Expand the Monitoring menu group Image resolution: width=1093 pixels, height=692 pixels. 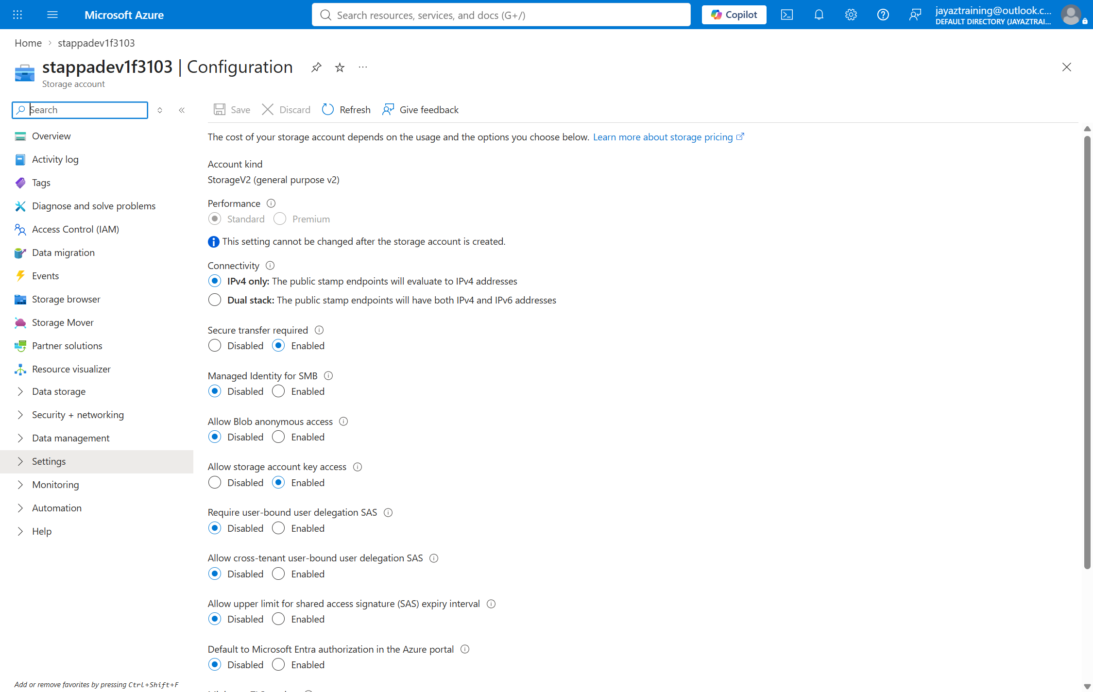(x=97, y=485)
